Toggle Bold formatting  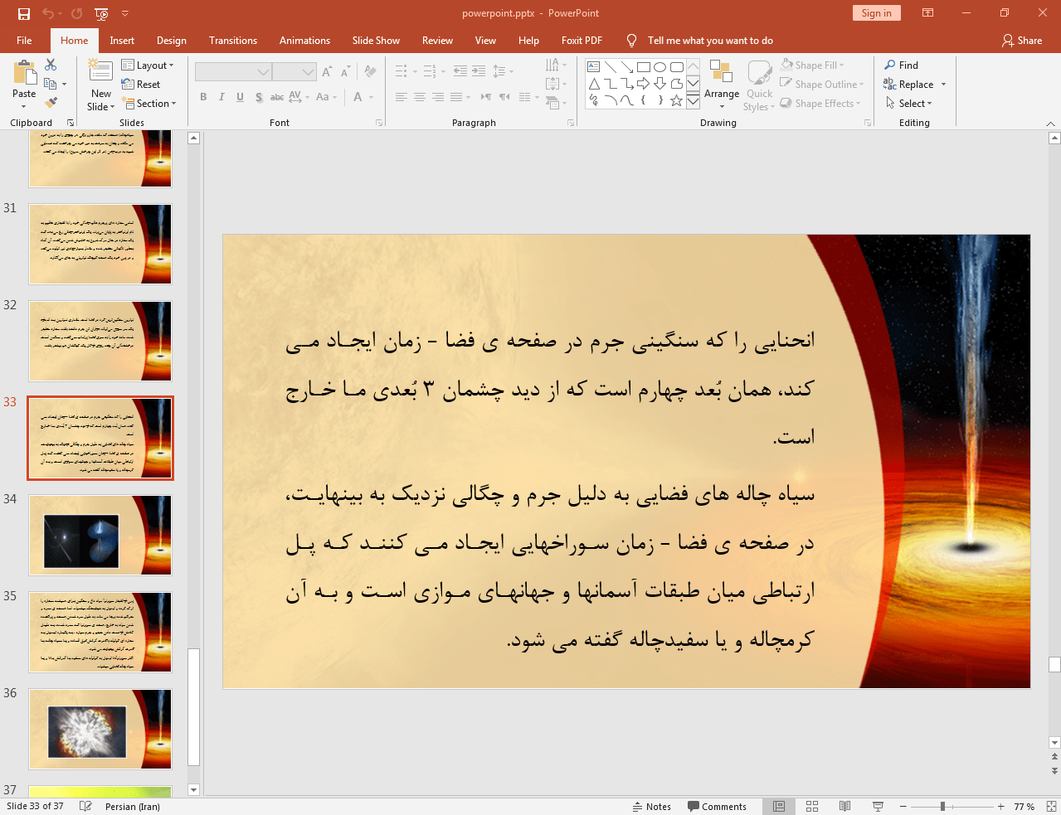tap(203, 97)
